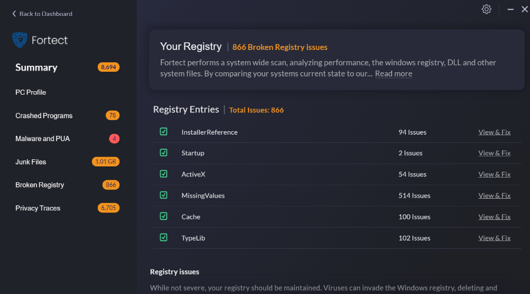
Task: Select Crashed Programs in sidebar
Action: [44, 116]
